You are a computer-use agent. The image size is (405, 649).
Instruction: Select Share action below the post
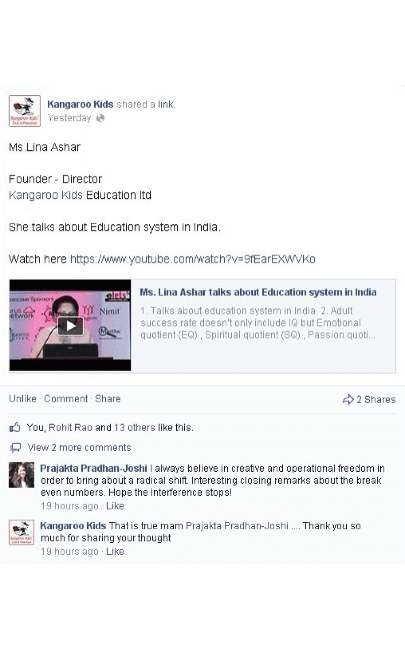(x=108, y=399)
